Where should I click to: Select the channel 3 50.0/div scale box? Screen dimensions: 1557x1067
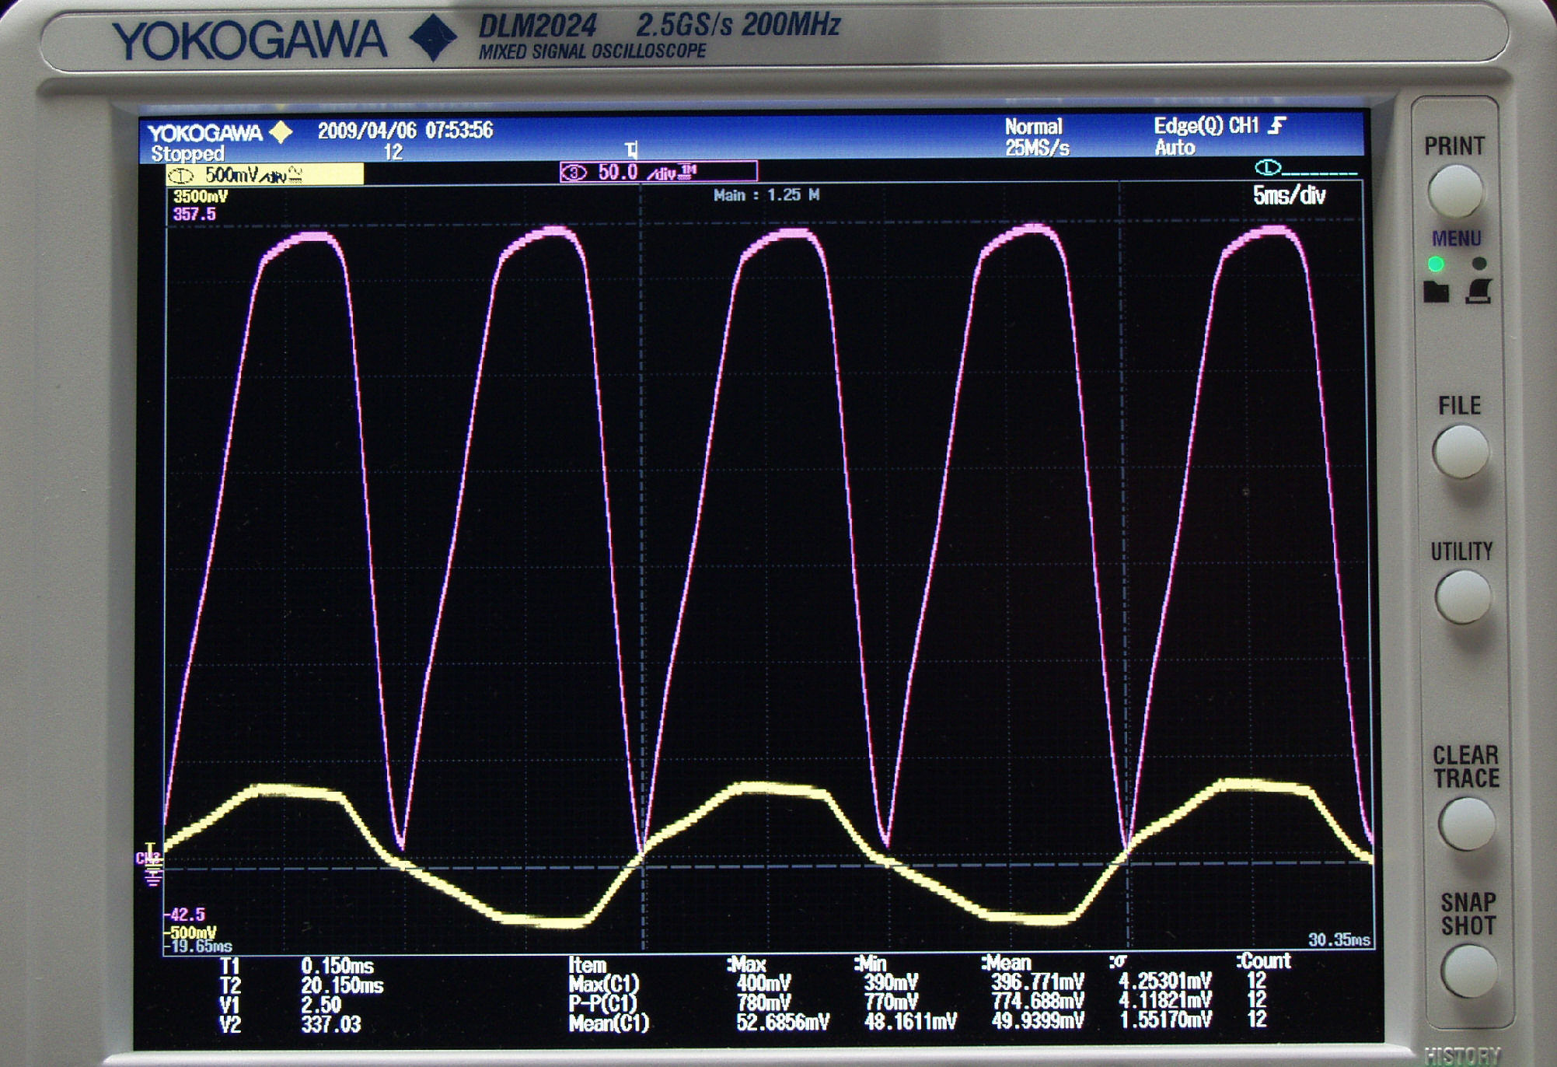click(658, 172)
